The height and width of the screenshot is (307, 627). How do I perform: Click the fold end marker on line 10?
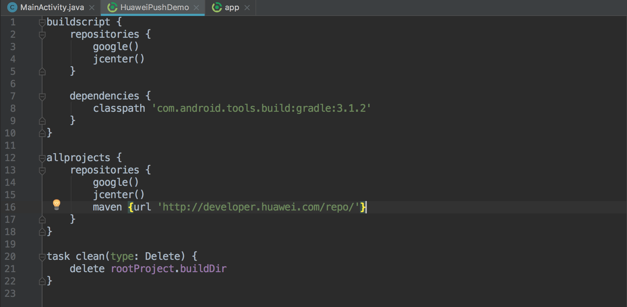click(42, 133)
